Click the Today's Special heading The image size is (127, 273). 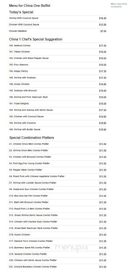pos(21,12)
